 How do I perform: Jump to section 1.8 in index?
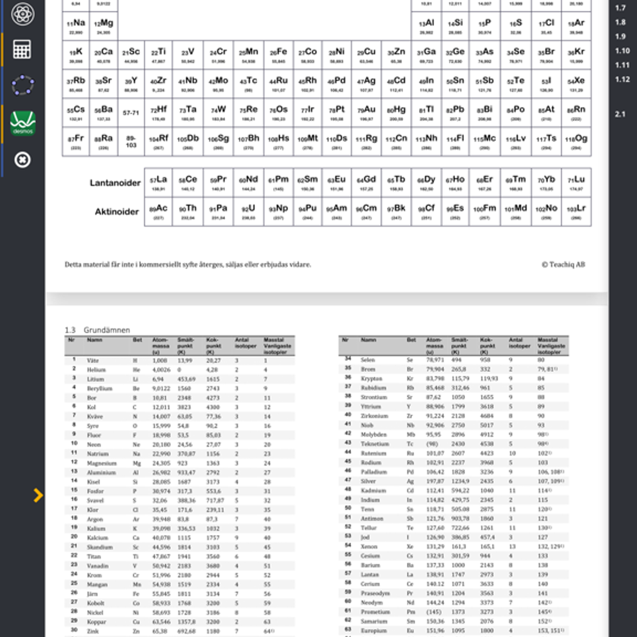(x=620, y=22)
